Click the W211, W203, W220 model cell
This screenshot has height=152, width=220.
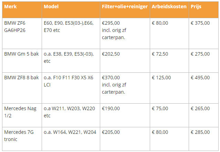(69, 112)
